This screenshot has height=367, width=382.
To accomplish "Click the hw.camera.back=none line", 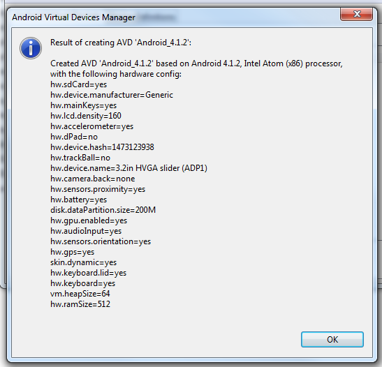I will 93,179.
